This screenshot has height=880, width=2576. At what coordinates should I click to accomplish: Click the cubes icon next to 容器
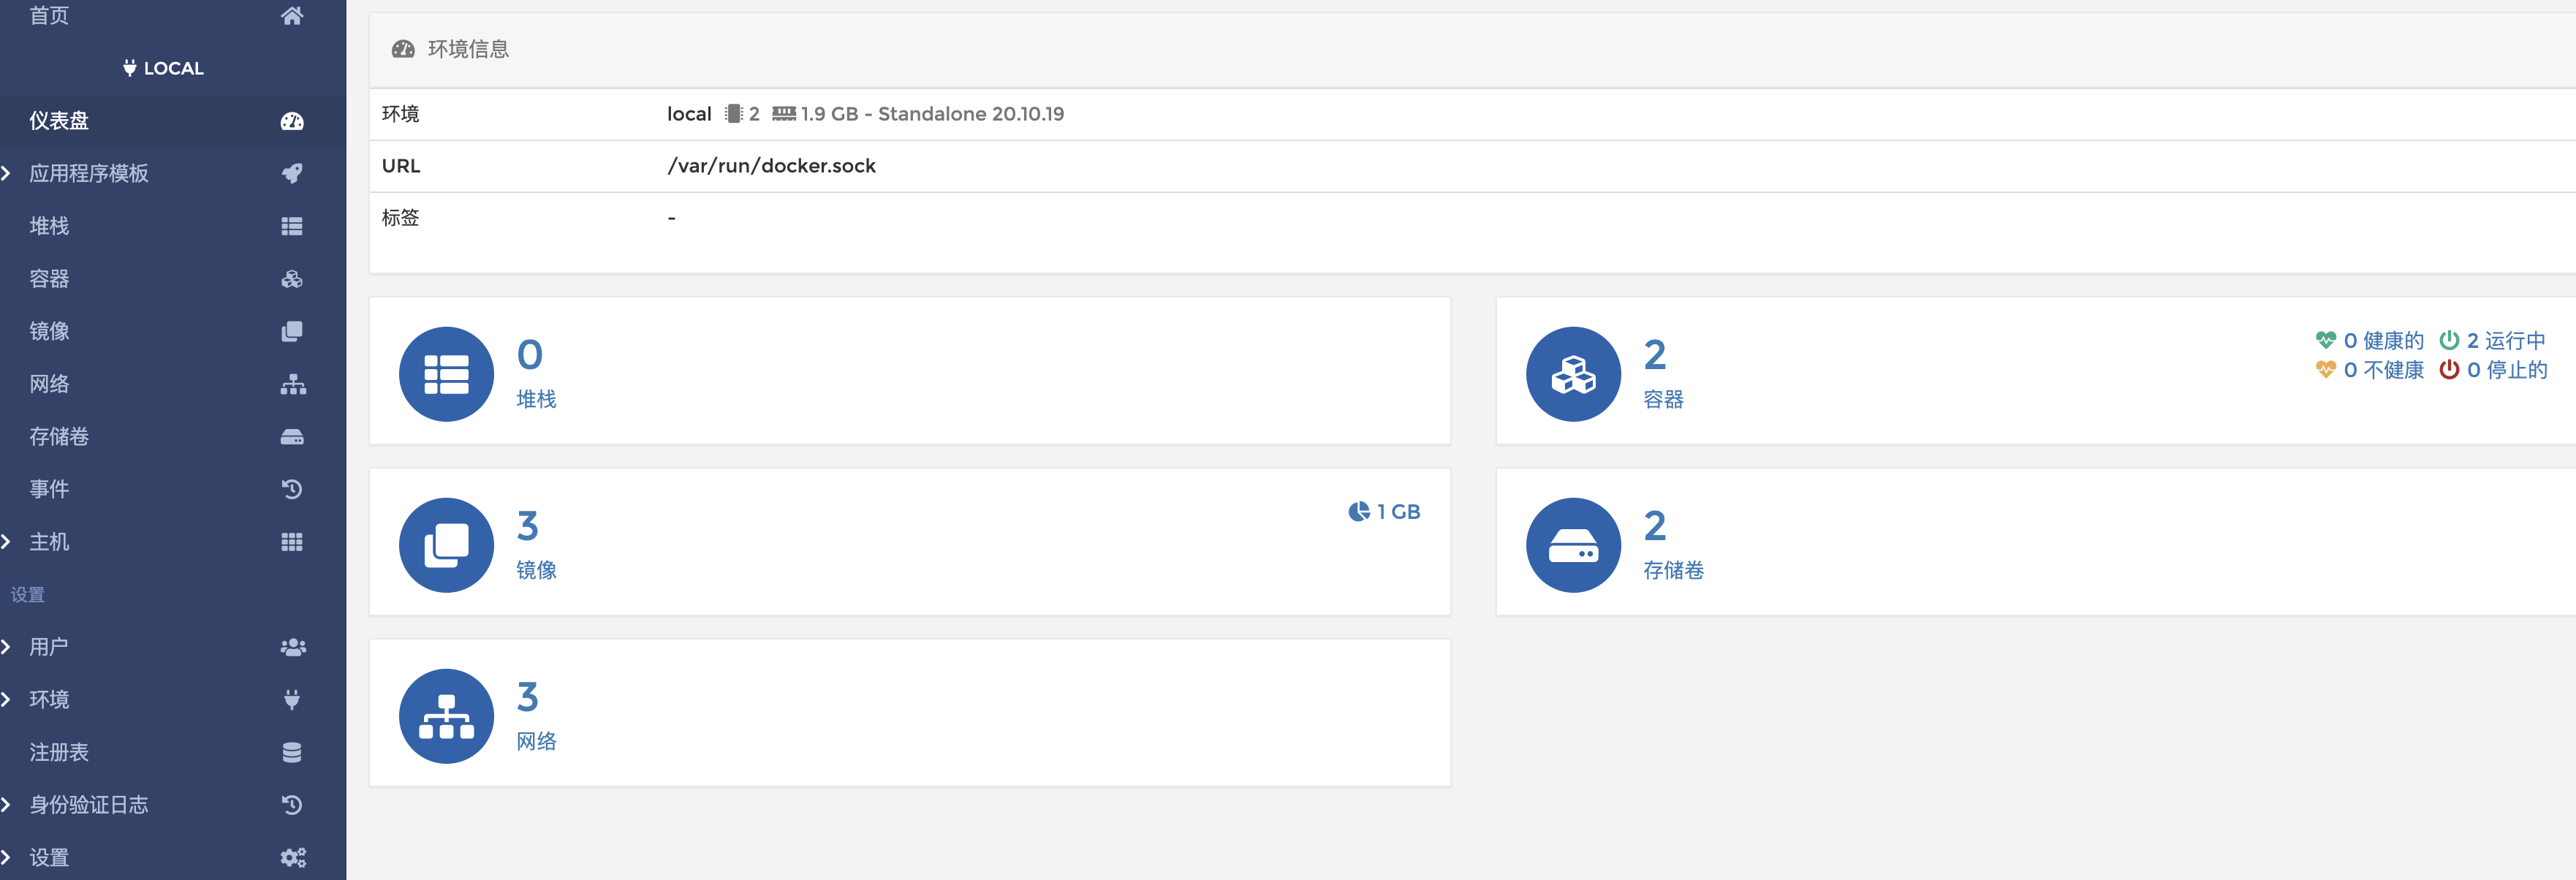(x=291, y=279)
